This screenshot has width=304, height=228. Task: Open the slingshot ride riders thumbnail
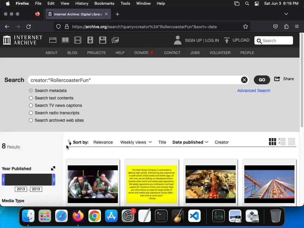pyautogui.click(x=93, y=184)
